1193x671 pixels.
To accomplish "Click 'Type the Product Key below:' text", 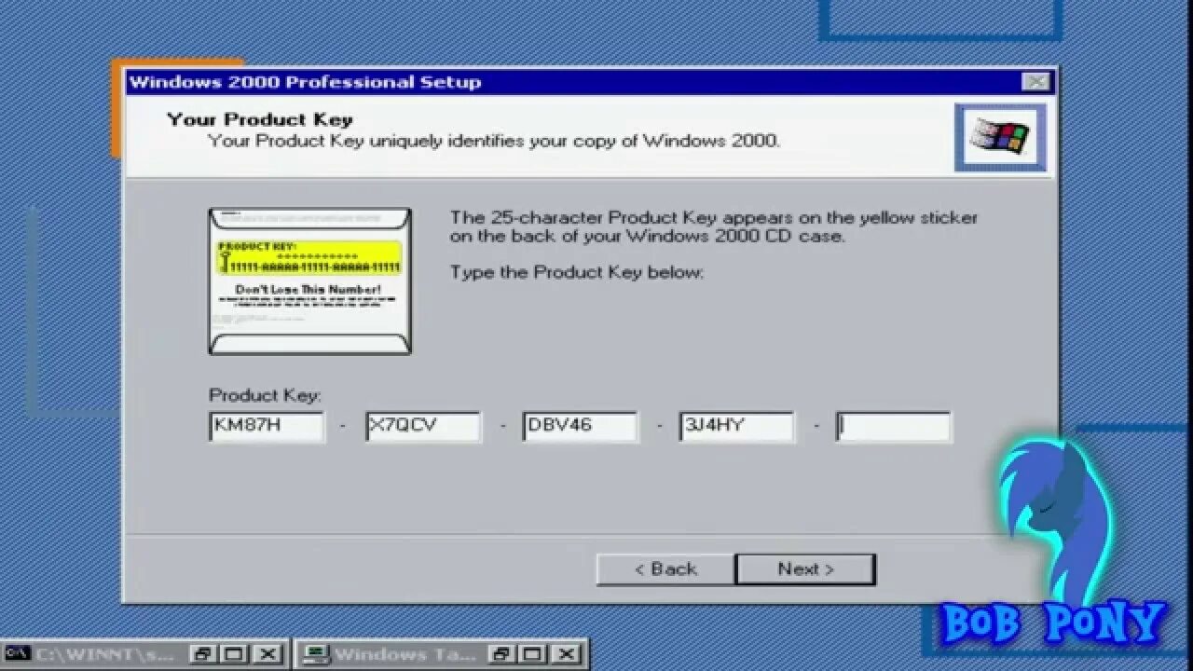I will pyautogui.click(x=576, y=273).
